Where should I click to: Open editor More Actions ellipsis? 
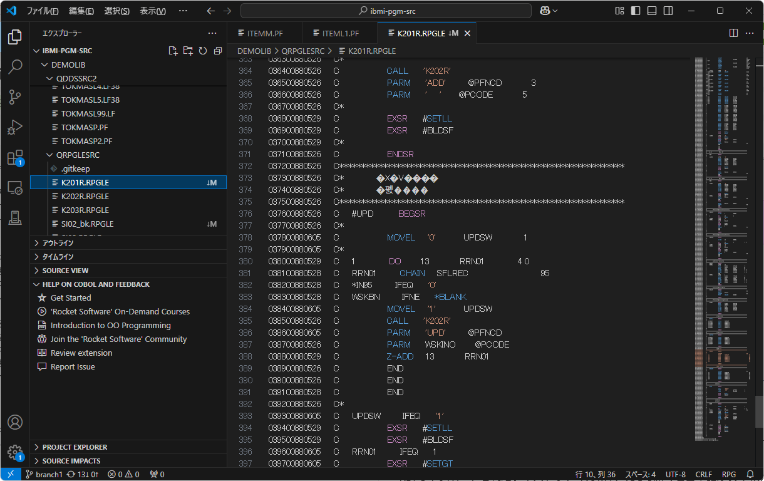point(750,33)
